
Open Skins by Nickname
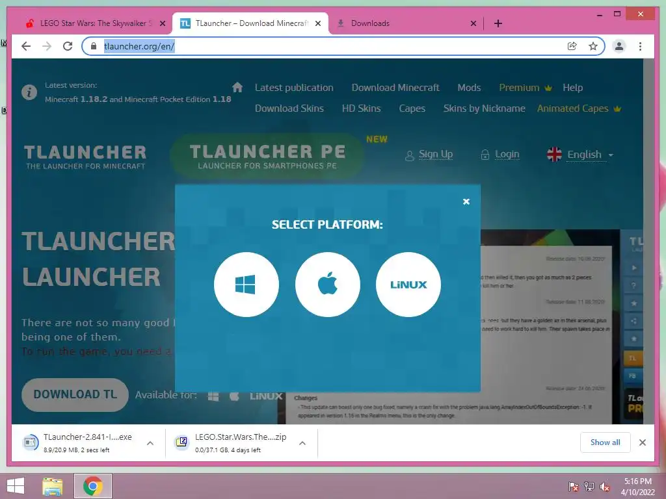484,109
